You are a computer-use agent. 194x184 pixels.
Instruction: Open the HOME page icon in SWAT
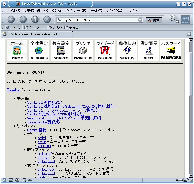(x=17, y=50)
